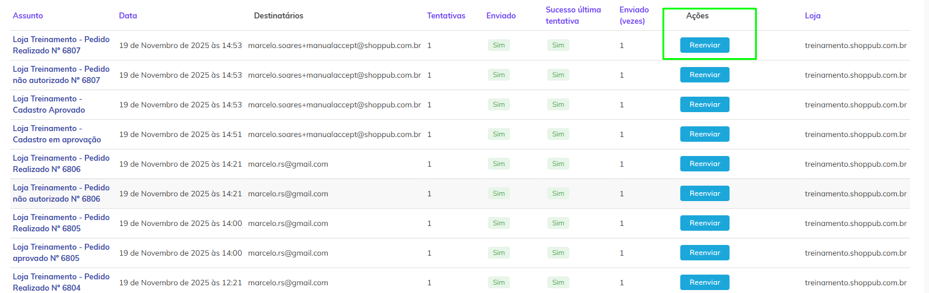Sort by the Enviado column header
The height and width of the screenshot is (293, 929).
(x=501, y=15)
